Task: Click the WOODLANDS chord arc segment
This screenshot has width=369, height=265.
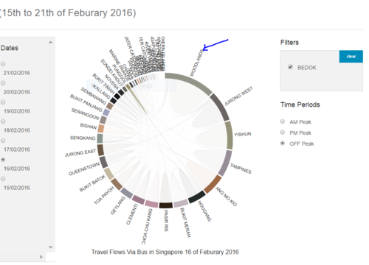Action: pos(191,81)
